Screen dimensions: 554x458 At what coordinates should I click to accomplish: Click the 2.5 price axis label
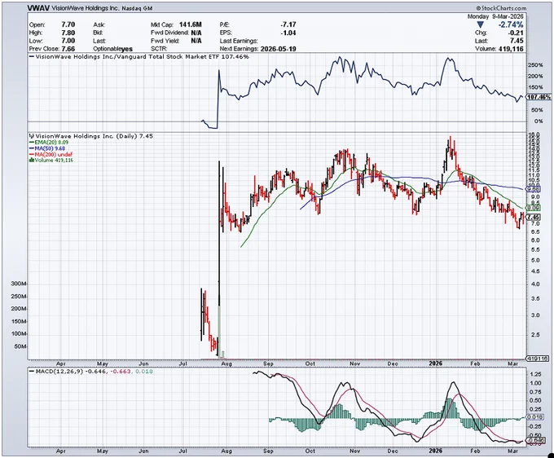tap(535, 335)
